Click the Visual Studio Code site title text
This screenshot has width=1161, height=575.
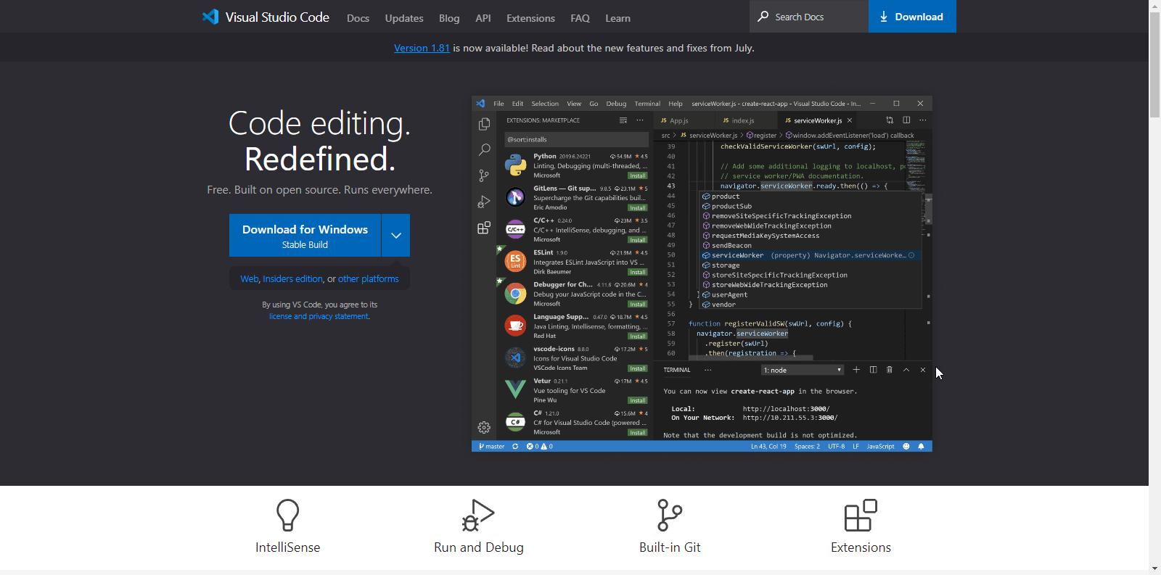point(277,17)
